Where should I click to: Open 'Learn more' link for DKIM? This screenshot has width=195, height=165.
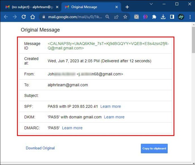pyautogui.click(x=114, y=117)
